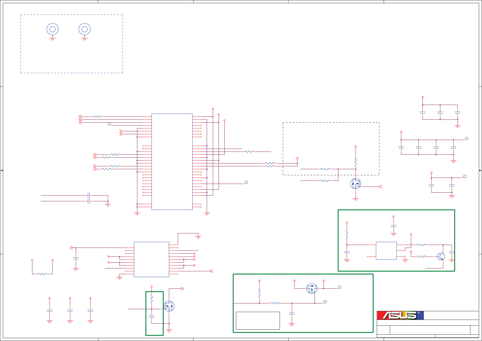Select the right mounting hole symbol

point(85,29)
